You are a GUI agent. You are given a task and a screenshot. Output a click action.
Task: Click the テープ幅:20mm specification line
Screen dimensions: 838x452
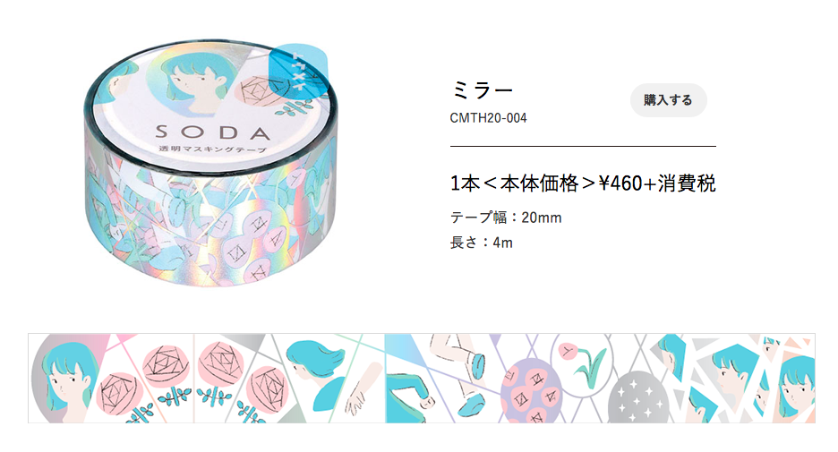tap(506, 217)
